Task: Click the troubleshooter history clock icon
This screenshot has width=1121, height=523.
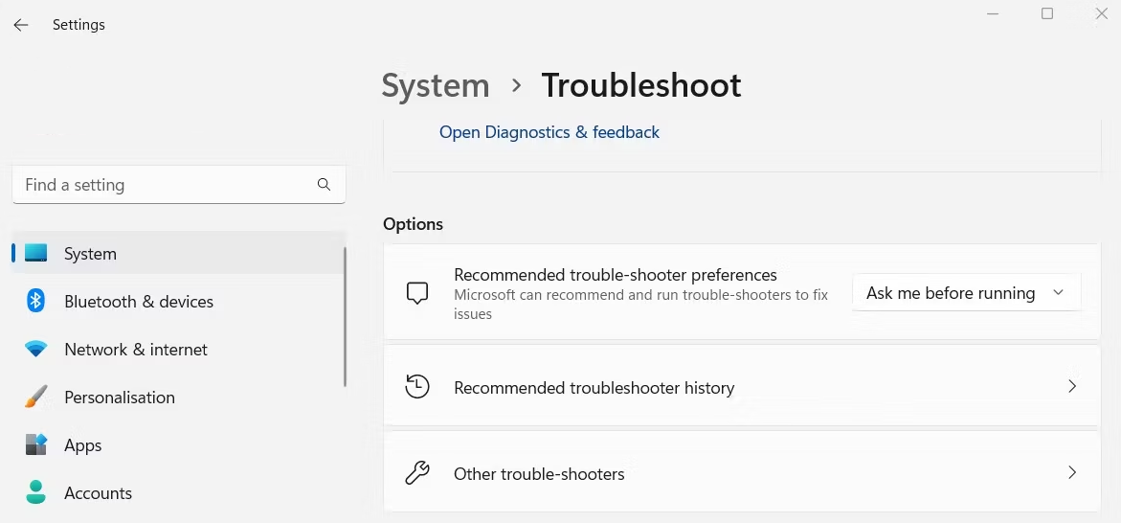Action: 417,387
